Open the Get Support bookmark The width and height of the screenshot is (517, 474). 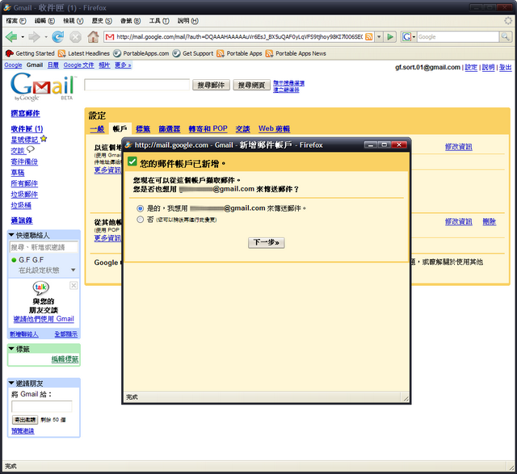[x=193, y=53]
